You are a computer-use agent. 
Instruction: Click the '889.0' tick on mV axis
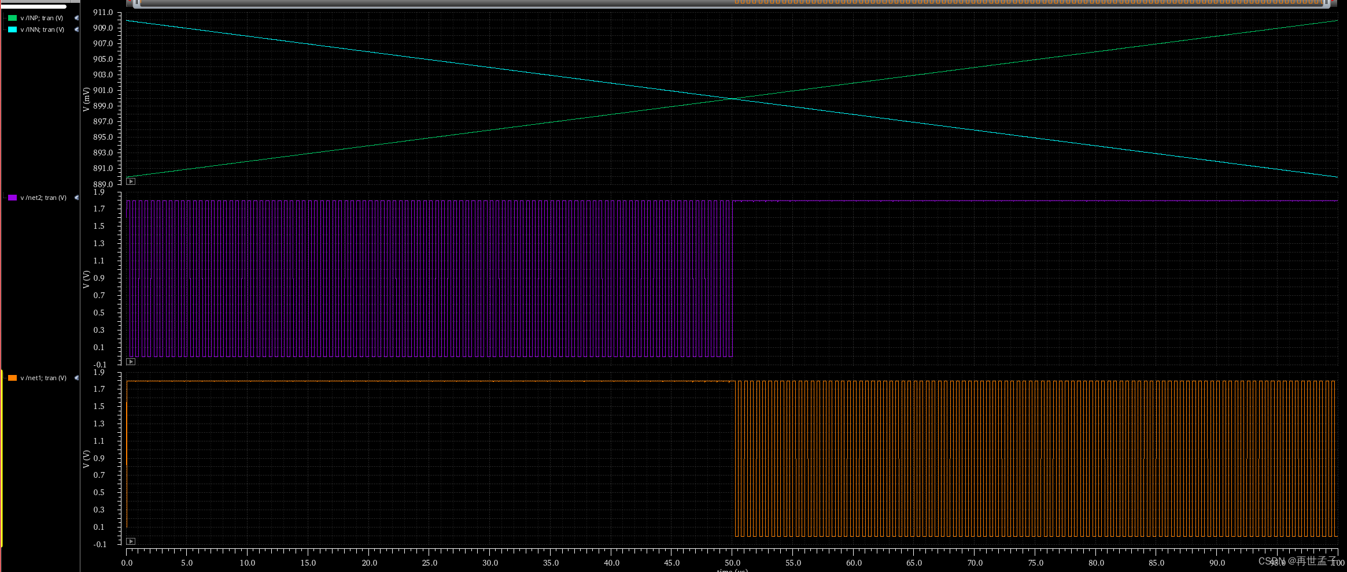[x=103, y=184]
